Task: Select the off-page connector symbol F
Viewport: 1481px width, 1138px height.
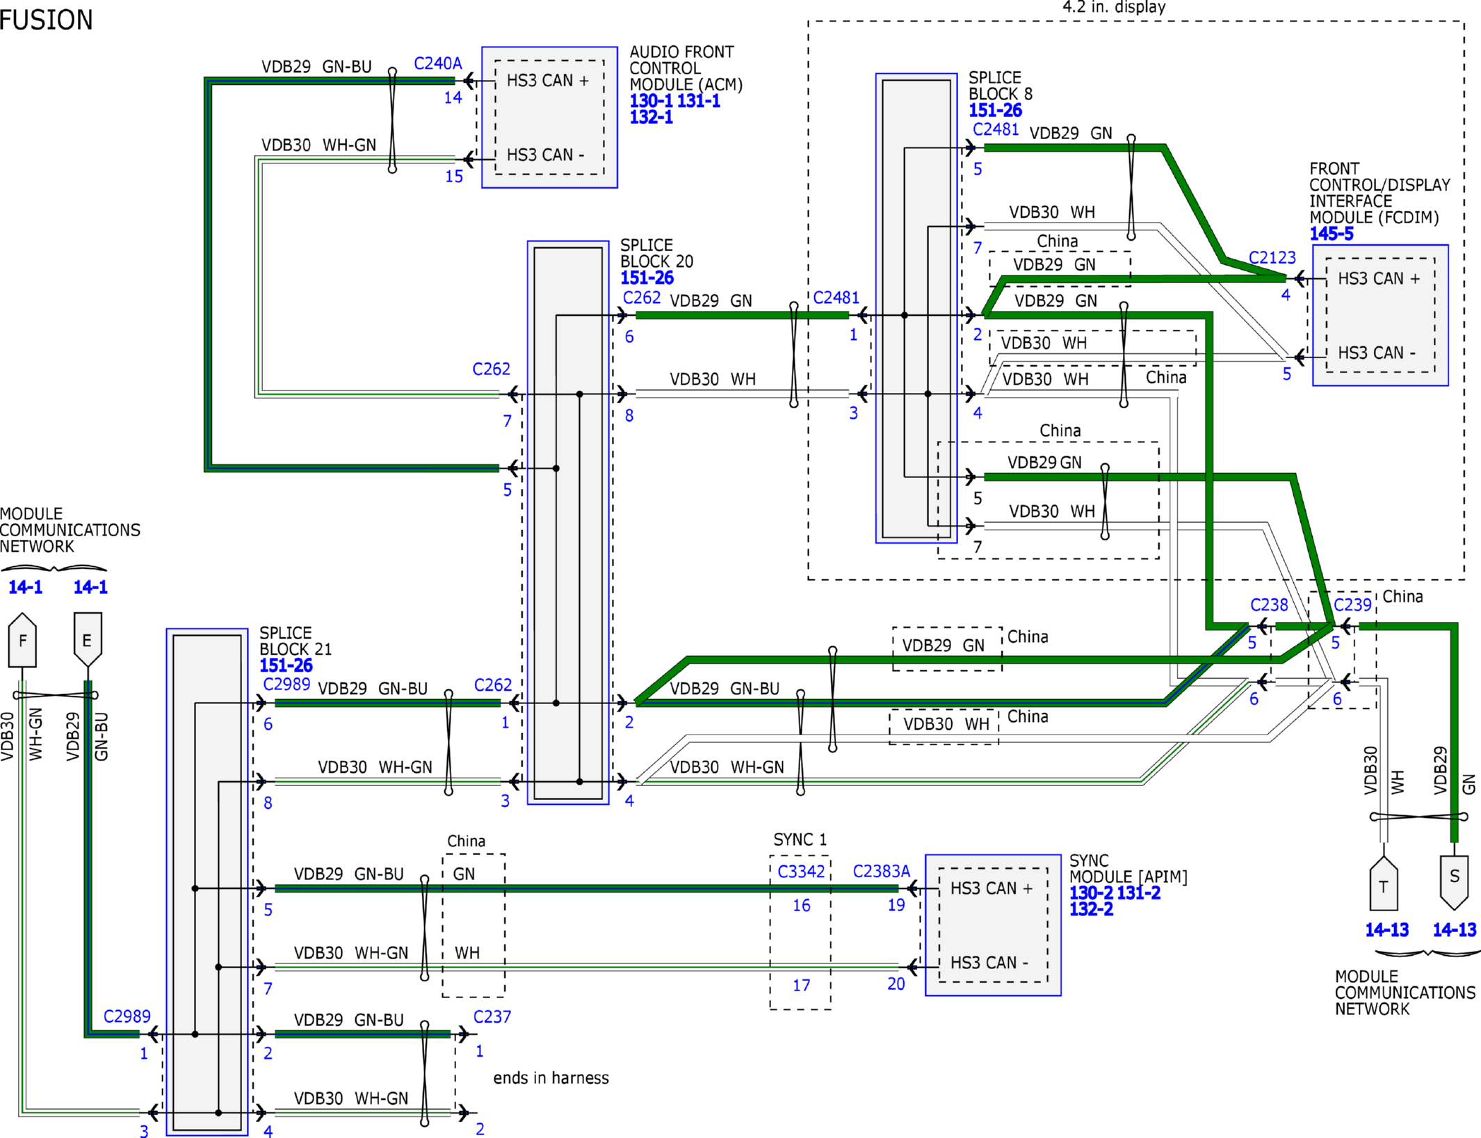Action: coord(22,640)
